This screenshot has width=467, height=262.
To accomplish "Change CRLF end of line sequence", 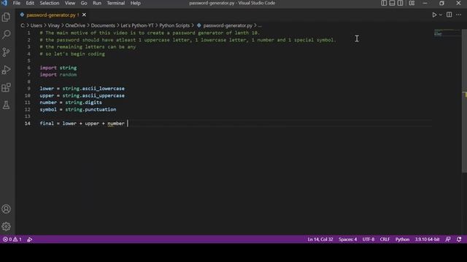I will click(x=385, y=239).
